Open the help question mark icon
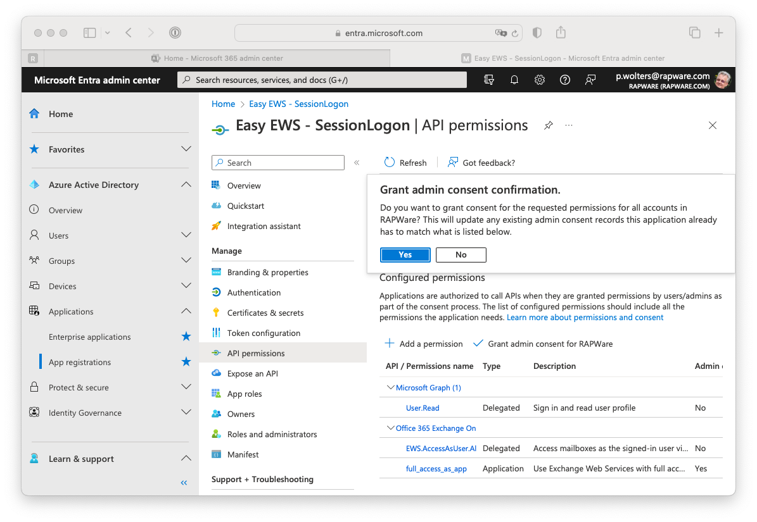757x522 pixels. pos(564,80)
